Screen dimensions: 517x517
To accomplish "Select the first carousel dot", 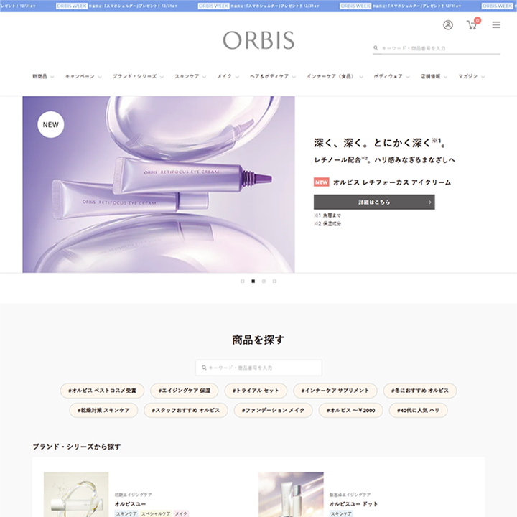I will point(243,281).
